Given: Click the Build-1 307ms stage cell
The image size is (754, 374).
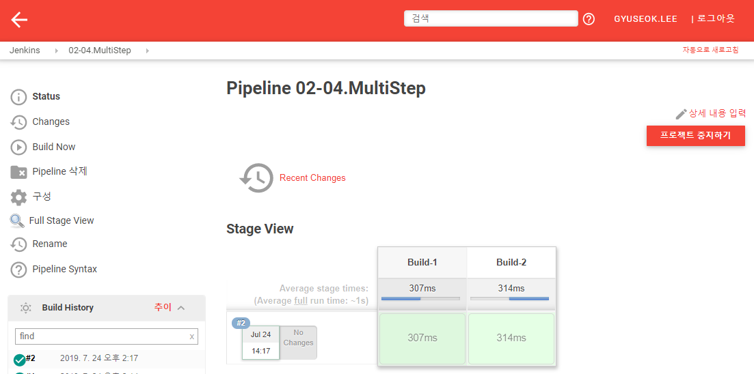Looking at the screenshot, I should pos(422,339).
